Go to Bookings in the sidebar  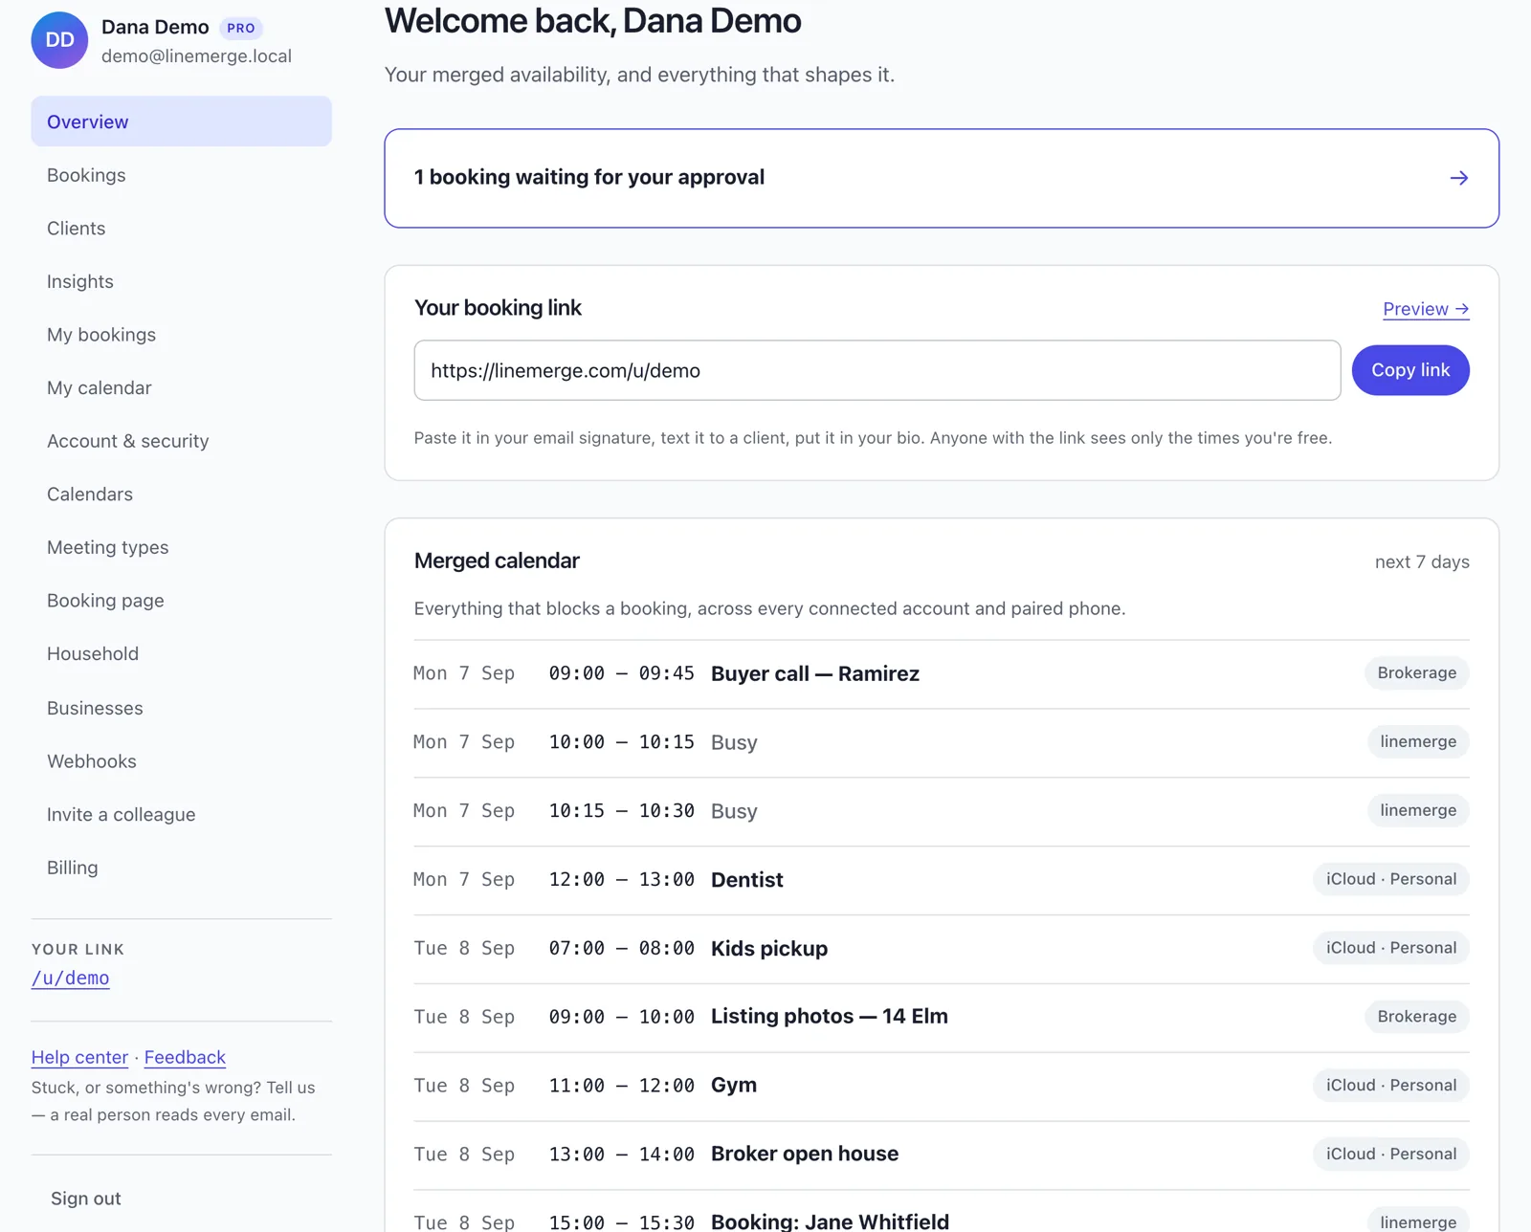(181, 175)
